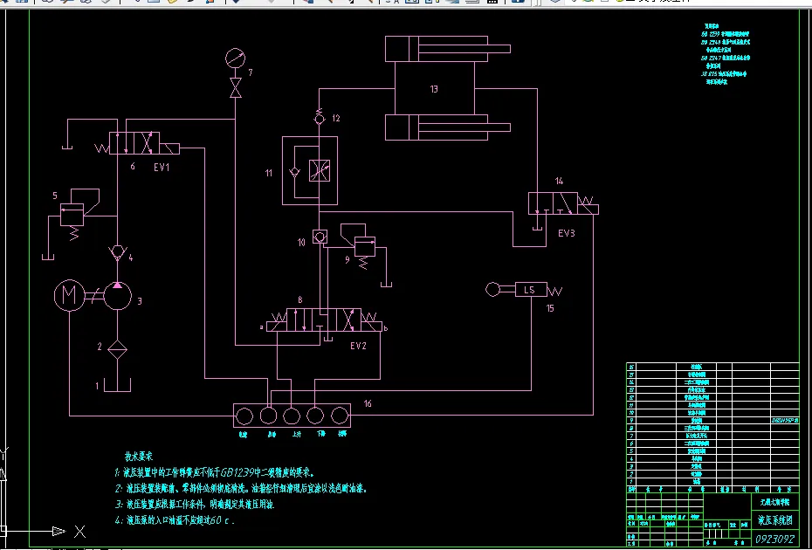Select the reference standards note block

726,53
